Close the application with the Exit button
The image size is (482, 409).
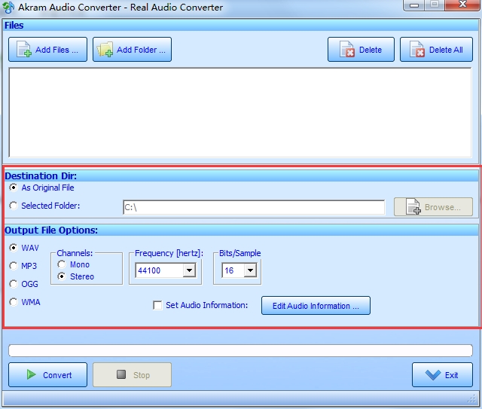point(442,375)
